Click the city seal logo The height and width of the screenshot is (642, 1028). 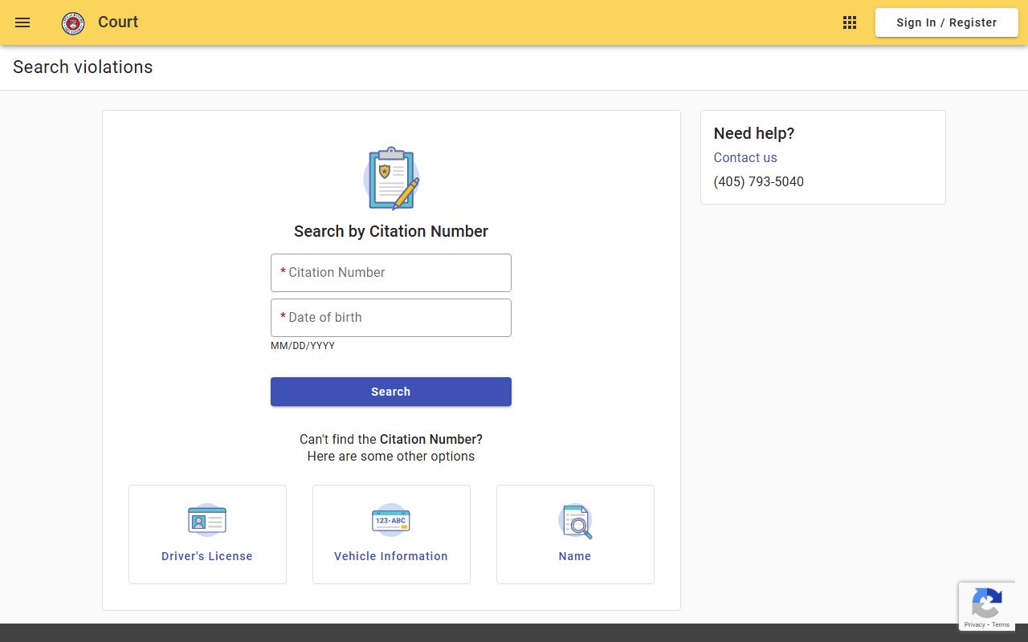tap(73, 23)
